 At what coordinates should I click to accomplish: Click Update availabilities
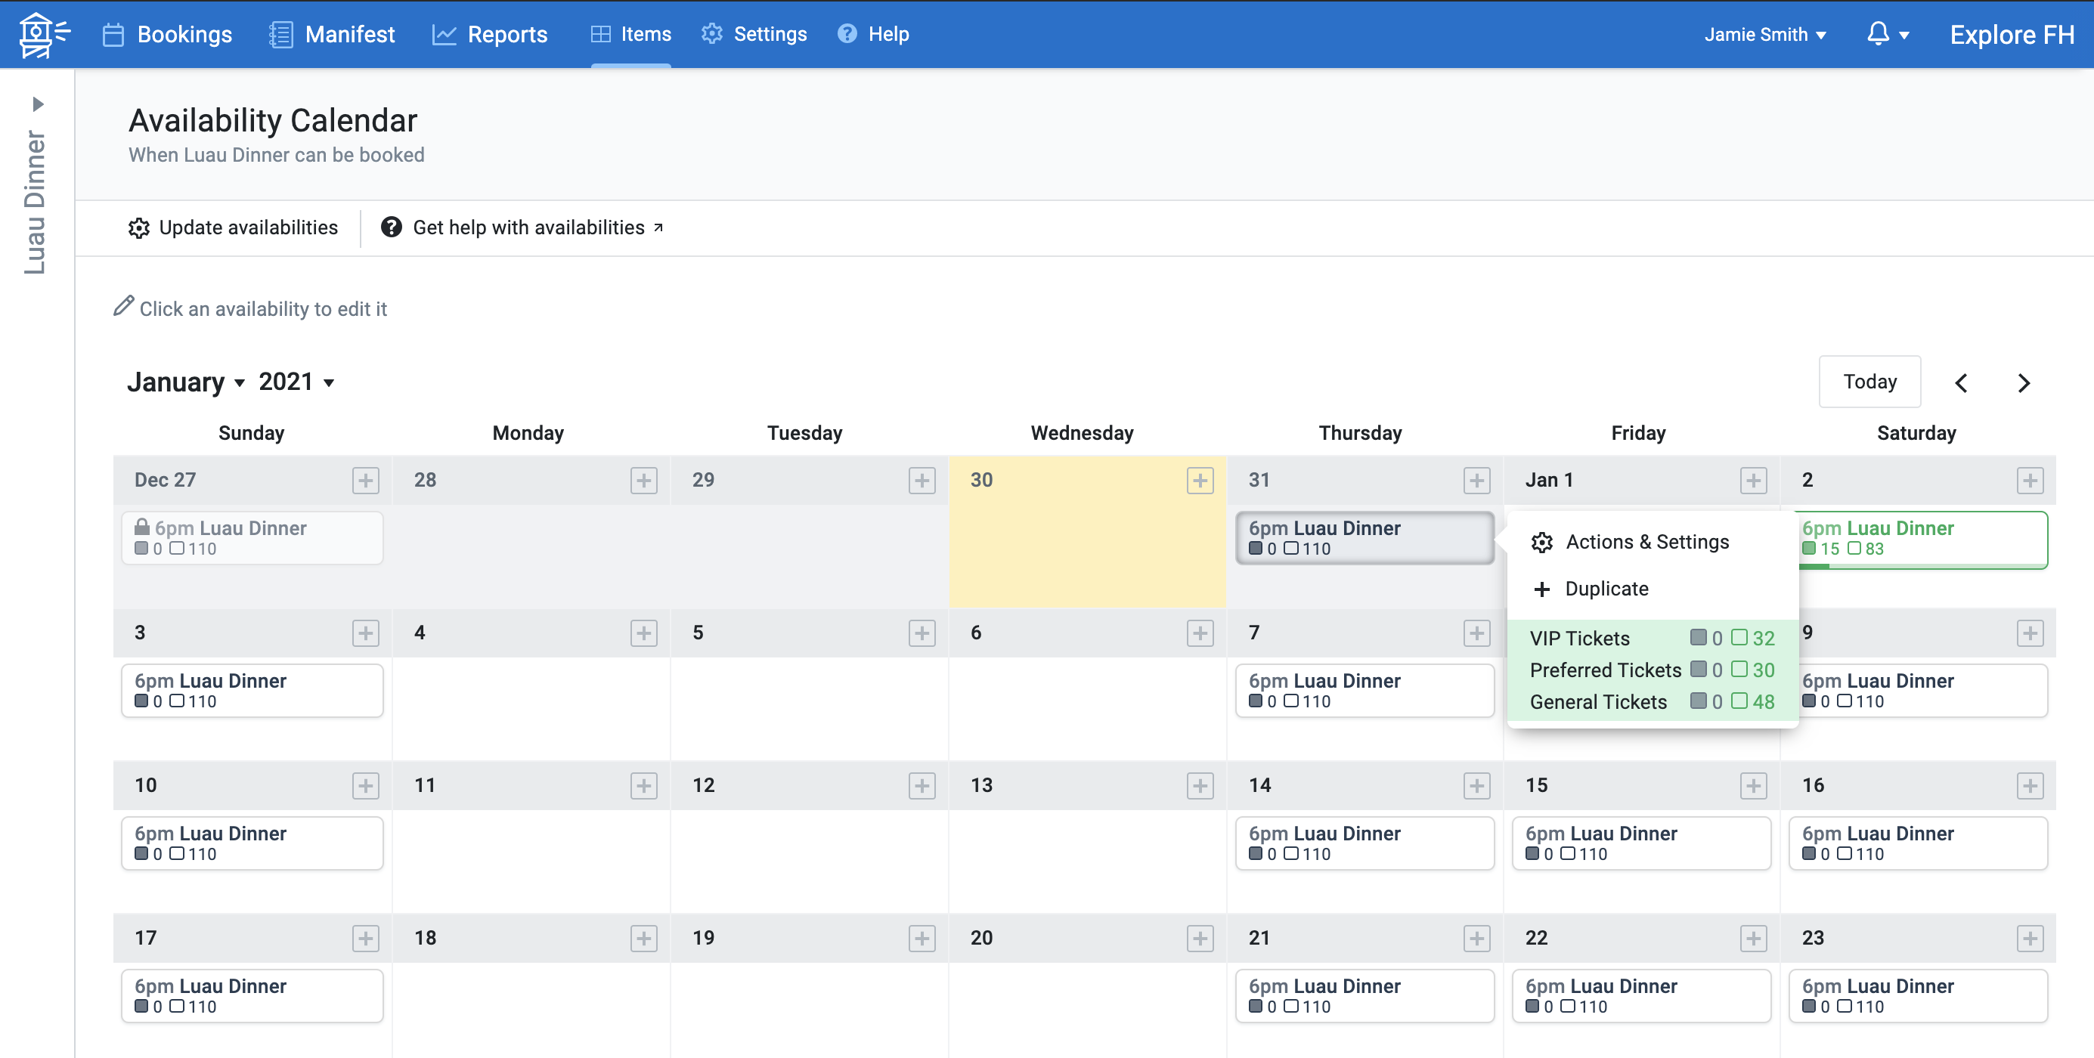click(x=234, y=227)
